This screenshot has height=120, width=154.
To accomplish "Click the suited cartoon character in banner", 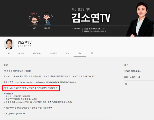I will (x=47, y=18).
